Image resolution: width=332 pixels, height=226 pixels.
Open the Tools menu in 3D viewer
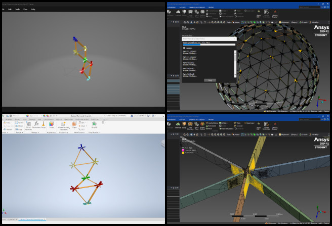point(18,9)
